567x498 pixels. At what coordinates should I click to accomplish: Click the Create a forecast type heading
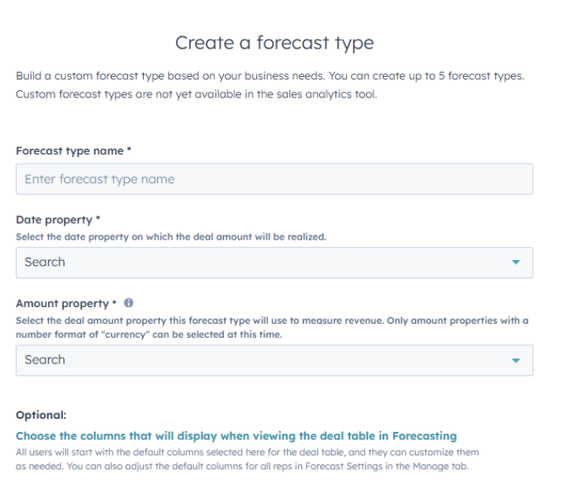(x=274, y=43)
